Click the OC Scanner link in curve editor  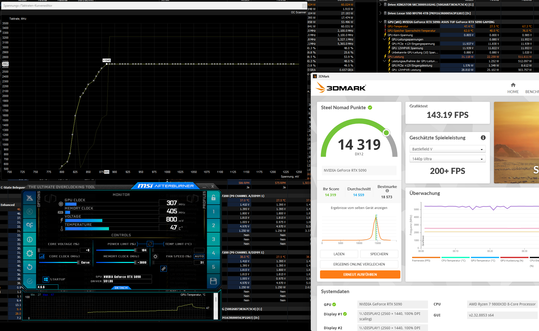point(299,12)
